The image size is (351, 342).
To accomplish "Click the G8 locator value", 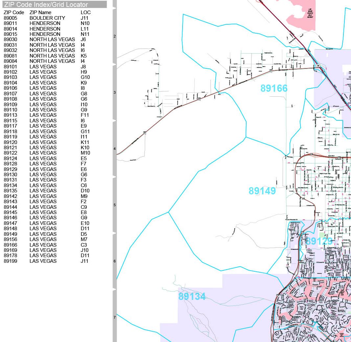I will 84,93.
